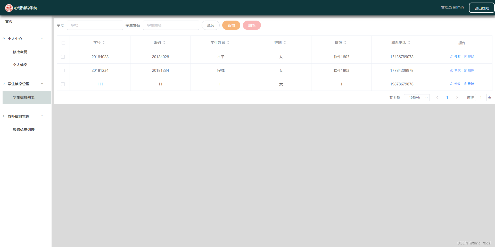
Task: Click the orange 新增 button
Action: [231, 25]
